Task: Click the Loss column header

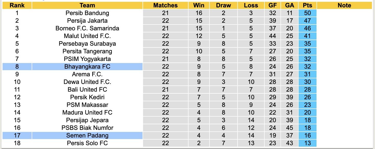Action: [251, 5]
